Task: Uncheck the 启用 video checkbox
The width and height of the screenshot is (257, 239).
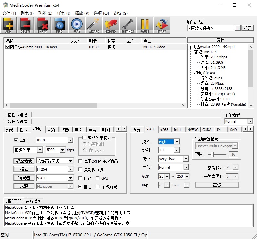Action: coord(16,140)
